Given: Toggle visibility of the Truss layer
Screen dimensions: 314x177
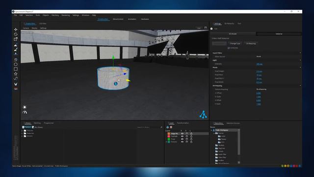Looking at the screenshot, I should click(x=182, y=139).
